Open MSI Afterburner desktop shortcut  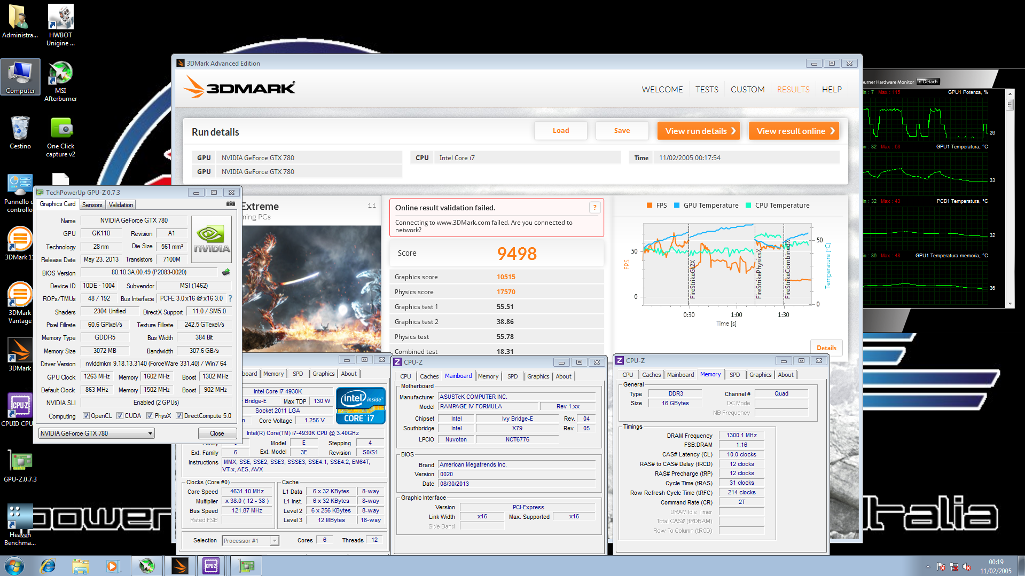60,81
